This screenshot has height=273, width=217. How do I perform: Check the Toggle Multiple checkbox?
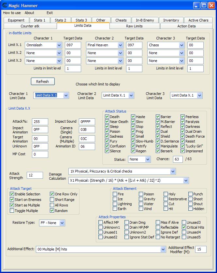pos(12,210)
